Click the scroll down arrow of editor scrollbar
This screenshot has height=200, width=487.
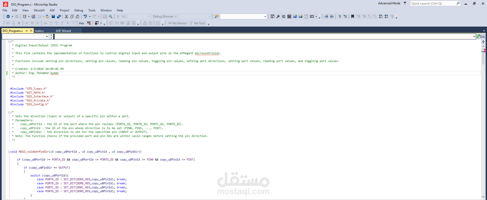[x=483, y=197]
